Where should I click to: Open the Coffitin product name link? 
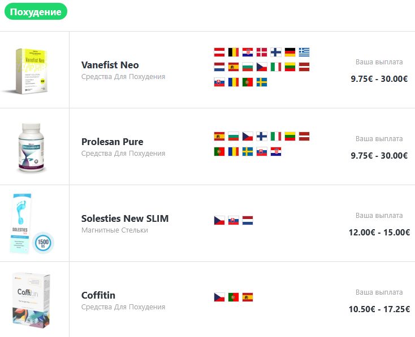pyautogui.click(x=98, y=295)
